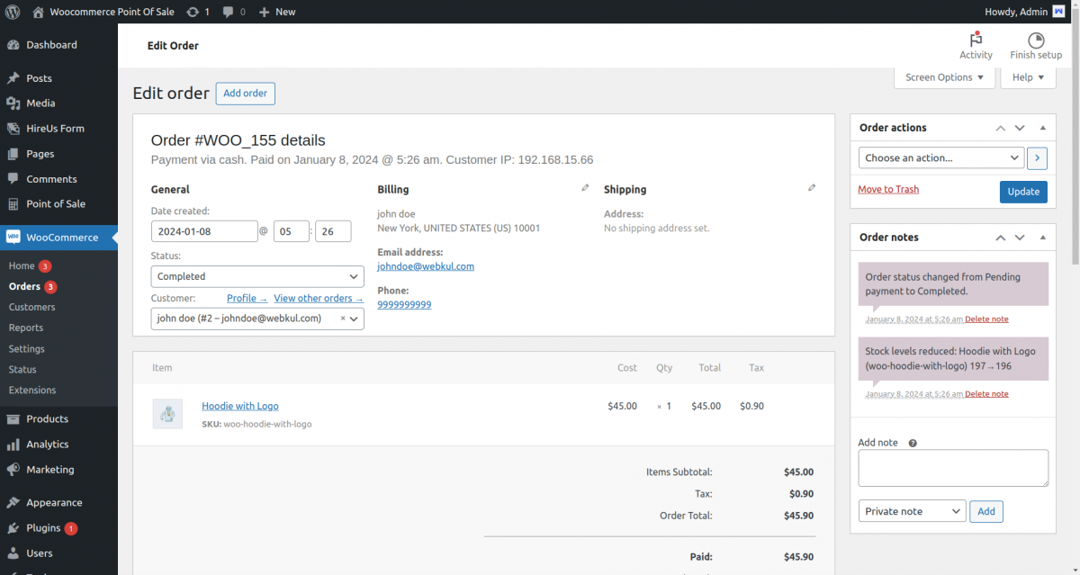Move Order actions panel down

1020,128
